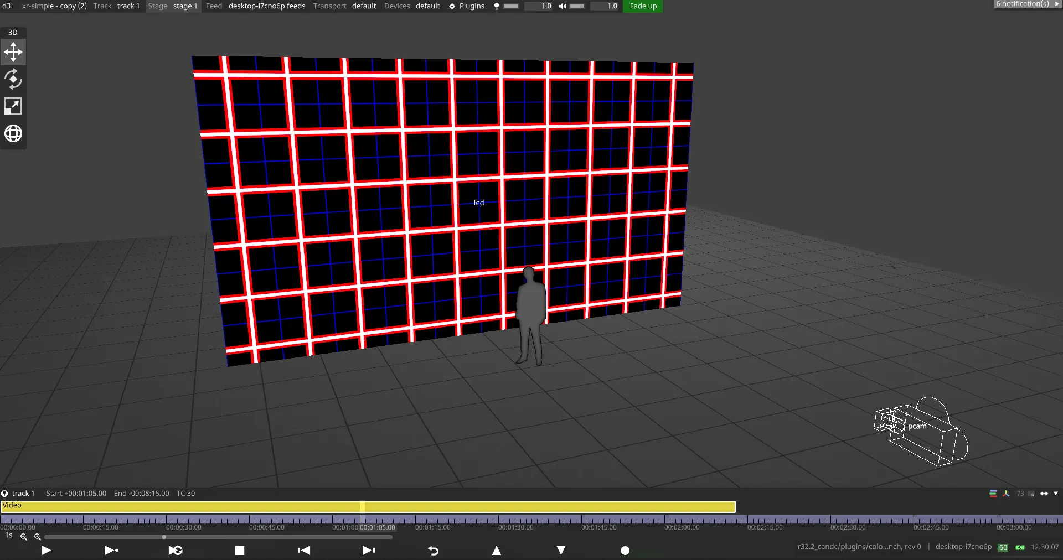Image resolution: width=1063 pixels, height=560 pixels.
Task: Click the axis gizmo icon on the track header
Action: (1005, 494)
